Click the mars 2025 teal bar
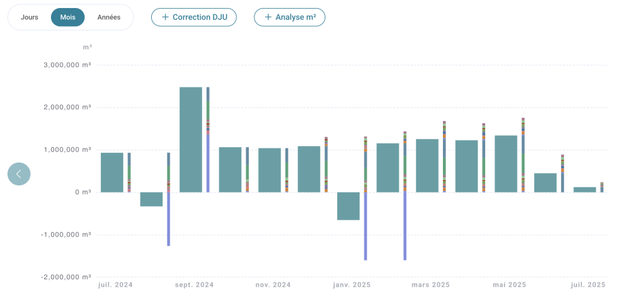The image size is (637, 306). [427, 165]
